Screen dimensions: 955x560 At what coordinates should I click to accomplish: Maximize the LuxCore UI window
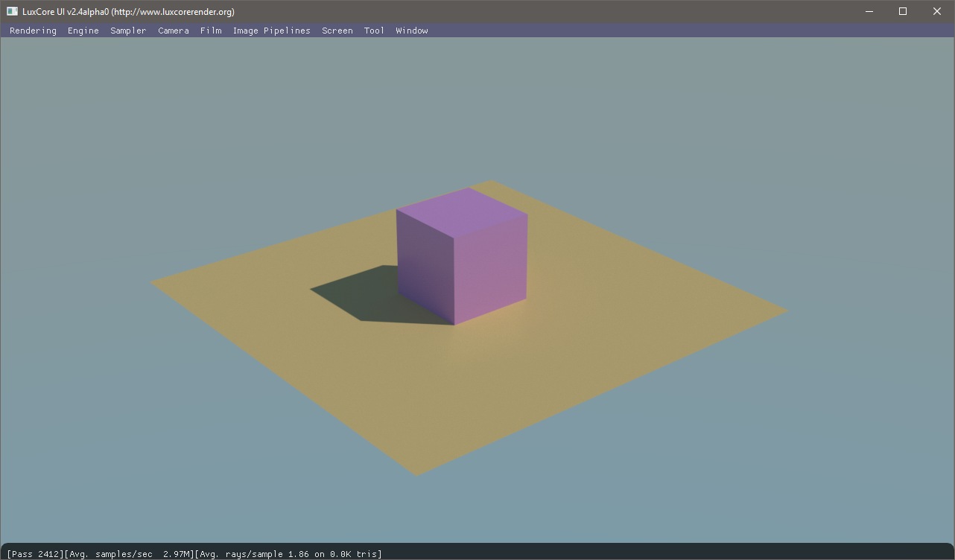[903, 11]
